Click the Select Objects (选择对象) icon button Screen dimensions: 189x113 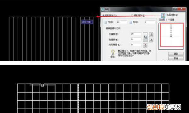[x=163, y=15]
